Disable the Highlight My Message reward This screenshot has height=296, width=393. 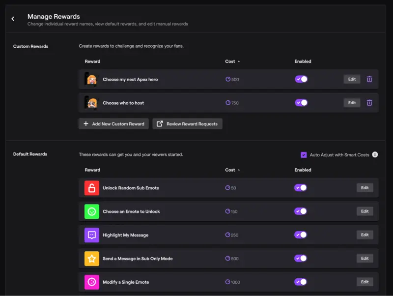tap(301, 235)
